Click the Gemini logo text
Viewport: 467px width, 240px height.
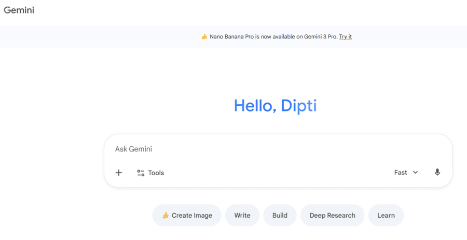pos(19,10)
